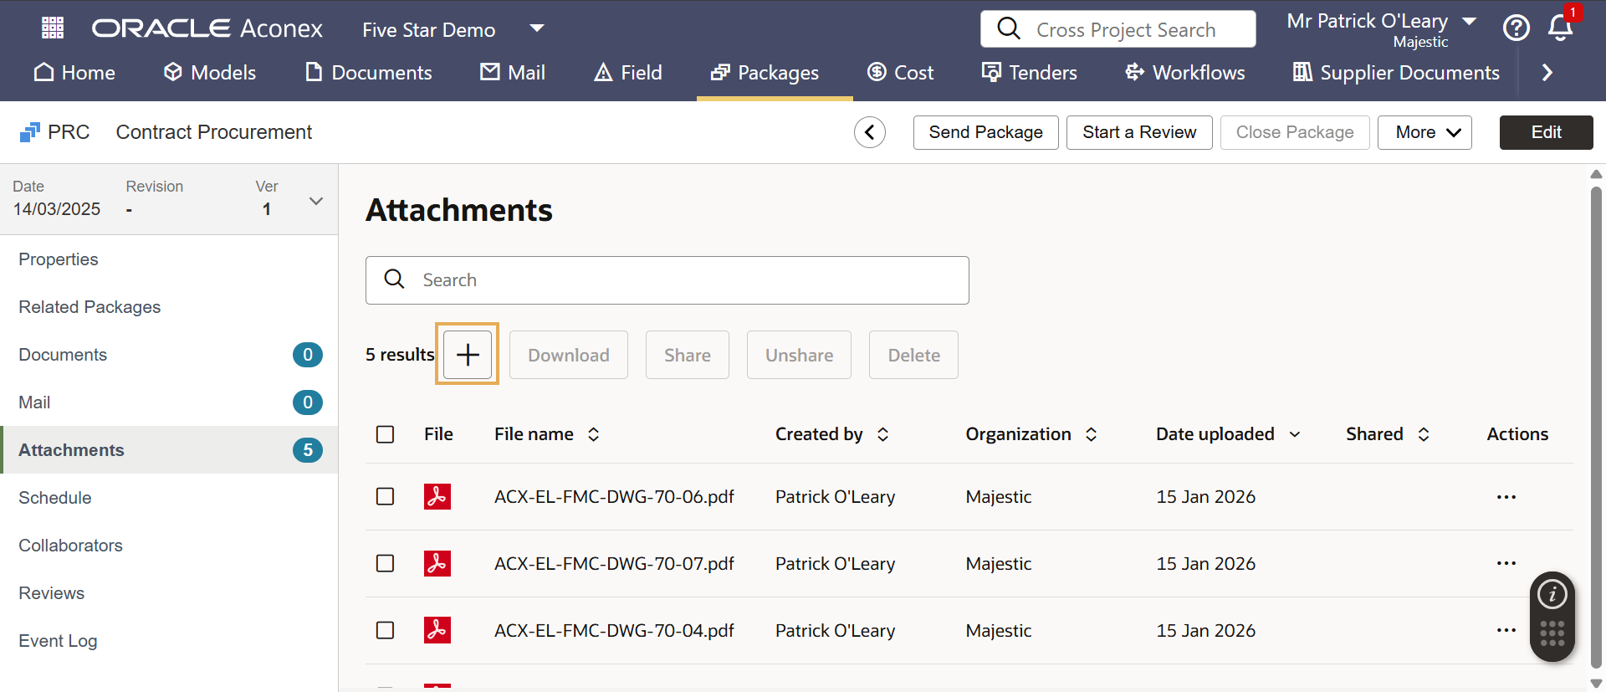Click the floating info assistant icon
This screenshot has width=1606, height=692.
[1552, 595]
